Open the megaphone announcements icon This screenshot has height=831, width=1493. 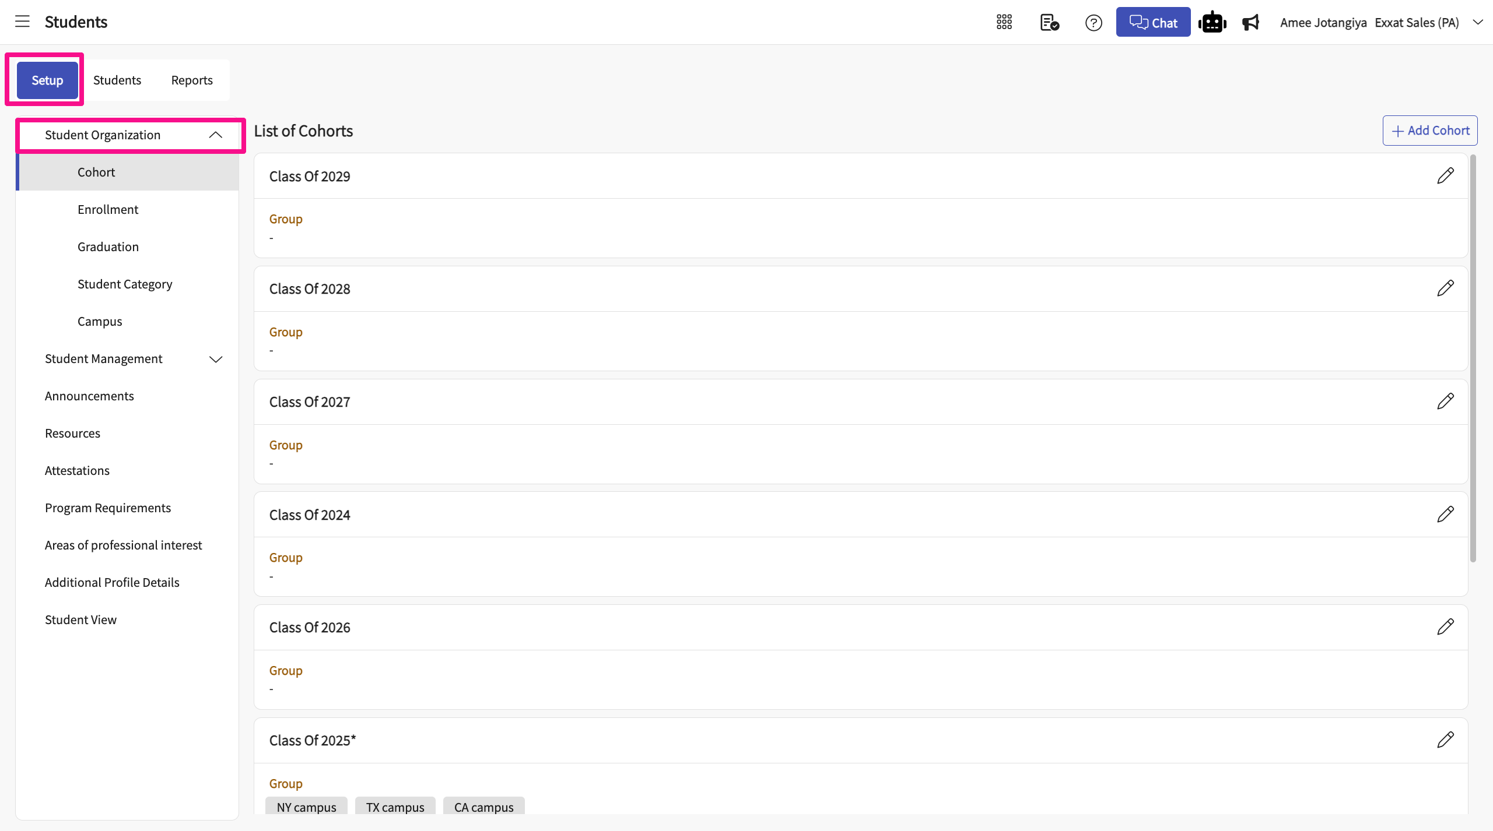(1250, 22)
